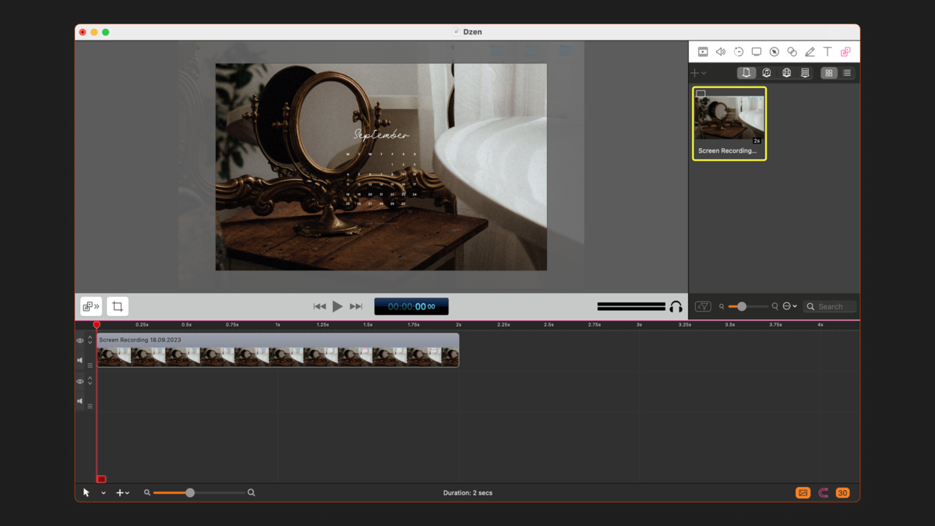This screenshot has width=935, height=526.
Task: Open the timeline add plus menu
Action: [x=122, y=492]
